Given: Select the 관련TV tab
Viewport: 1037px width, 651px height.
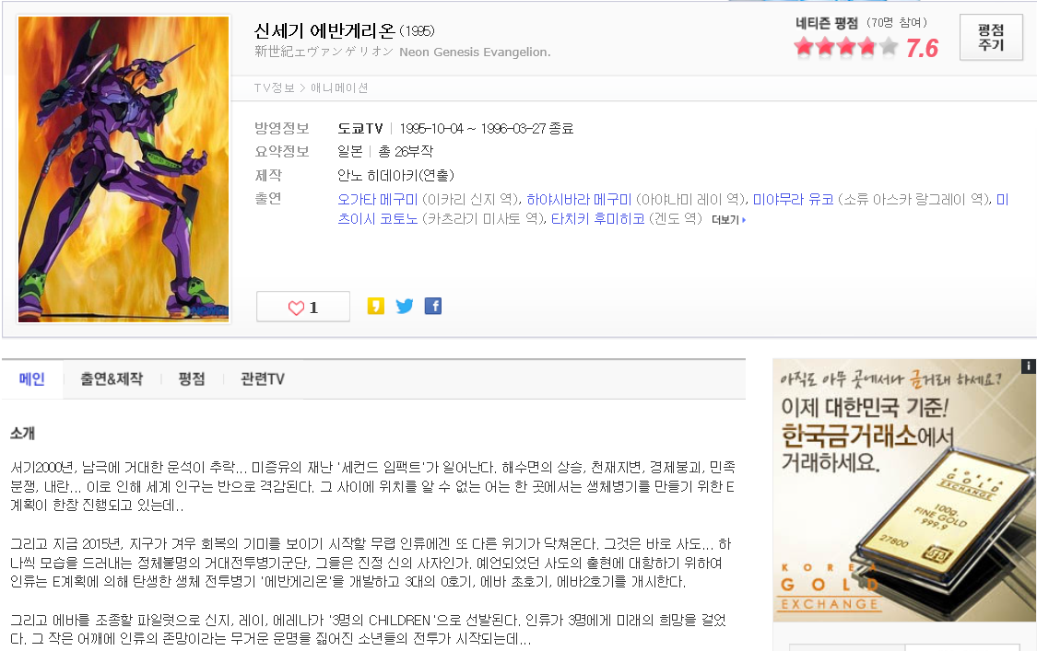Looking at the screenshot, I should [x=262, y=378].
